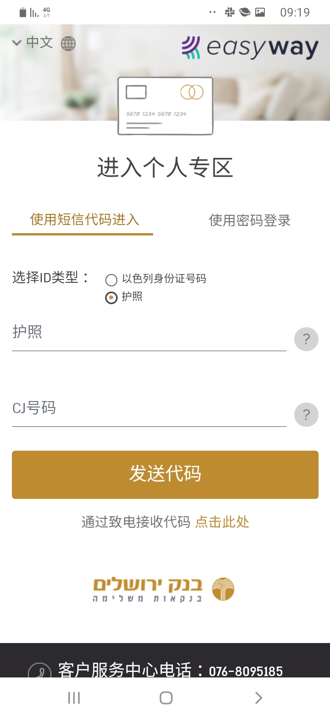Switch to 使用短信代码进入 tab
This screenshot has height=716, width=330.
(x=84, y=220)
